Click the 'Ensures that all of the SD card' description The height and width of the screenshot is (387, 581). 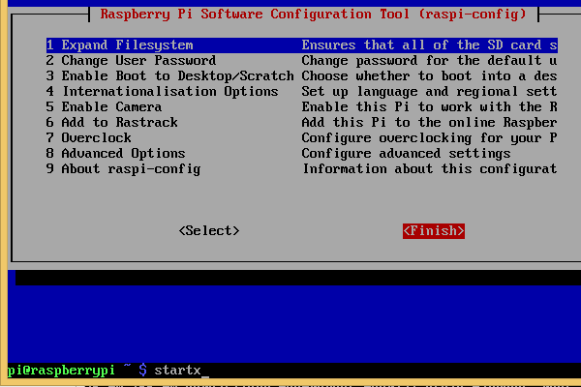tap(421, 45)
